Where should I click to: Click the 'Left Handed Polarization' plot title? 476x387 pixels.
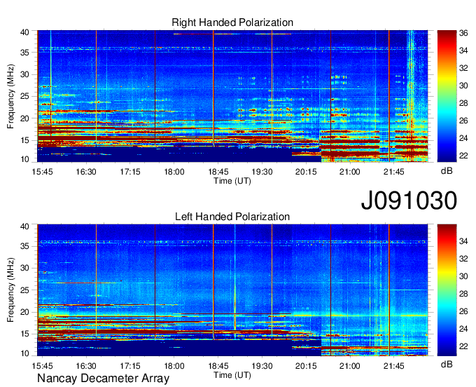232,217
